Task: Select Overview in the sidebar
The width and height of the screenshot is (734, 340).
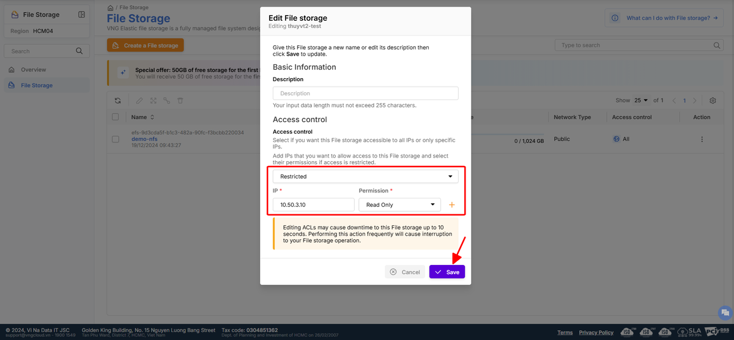Action: (33, 70)
